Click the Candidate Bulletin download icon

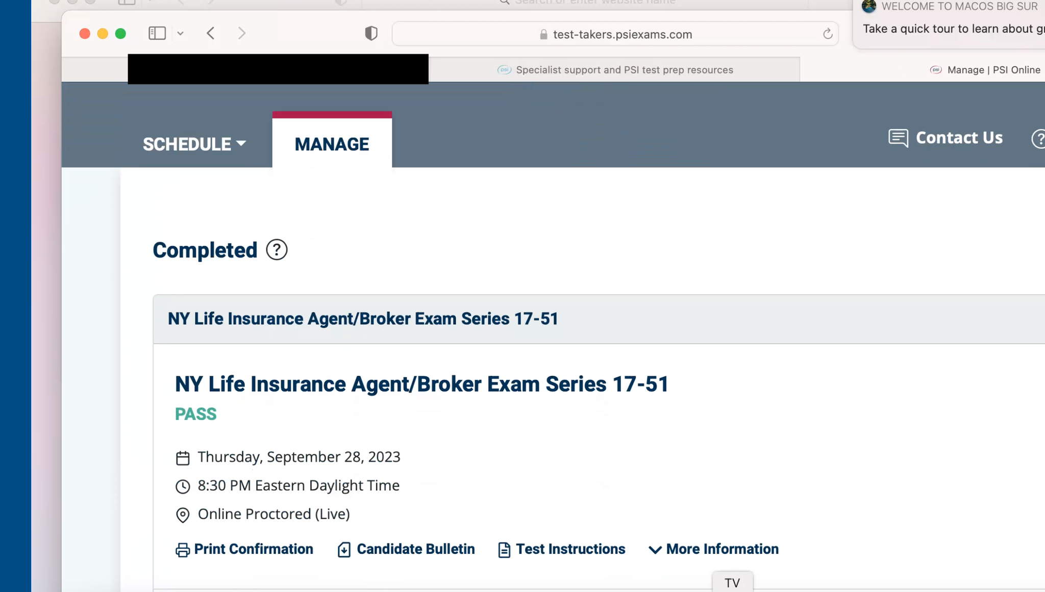click(x=343, y=550)
